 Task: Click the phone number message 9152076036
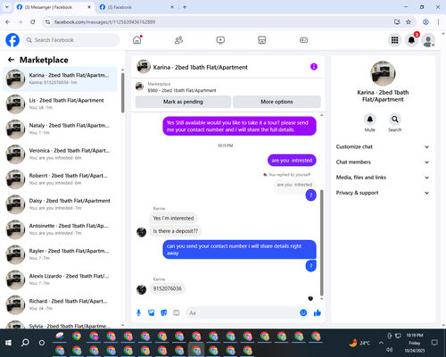tap(167, 288)
